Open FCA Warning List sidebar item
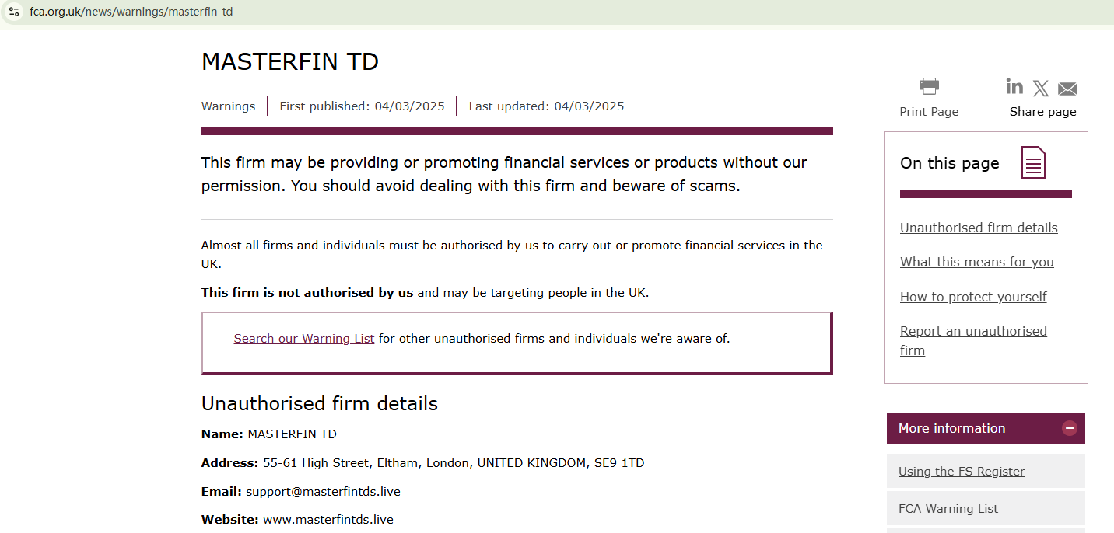The height and width of the screenshot is (533, 1114). pos(948,509)
